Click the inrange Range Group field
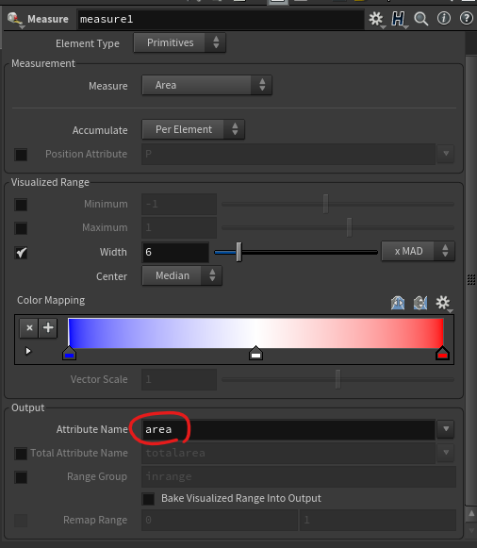 tap(299, 477)
